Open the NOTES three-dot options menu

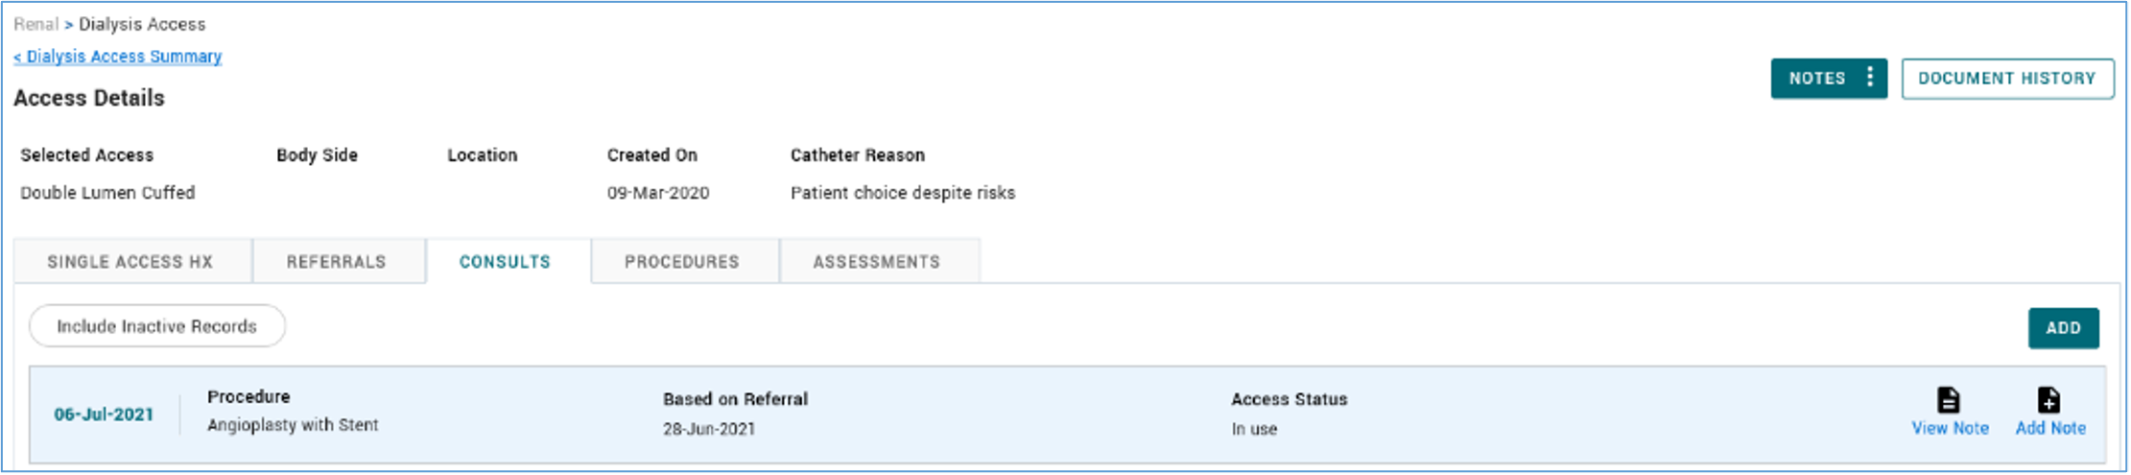(x=1870, y=78)
